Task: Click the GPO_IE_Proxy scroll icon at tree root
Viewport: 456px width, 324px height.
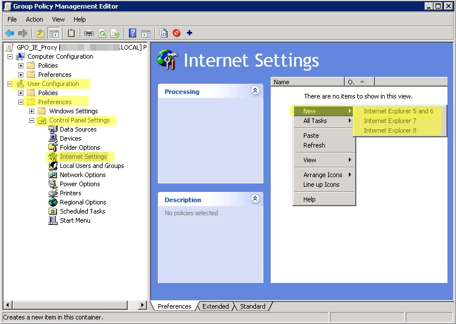Action: [x=10, y=47]
